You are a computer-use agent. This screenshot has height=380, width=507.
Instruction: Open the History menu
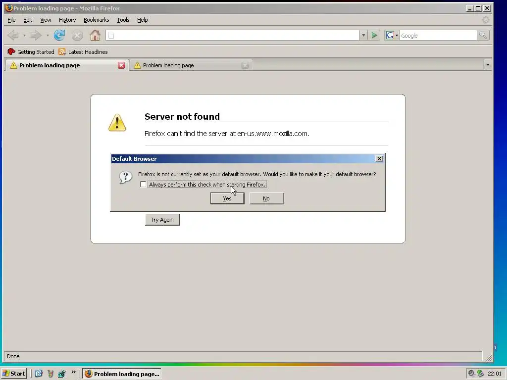pyautogui.click(x=67, y=20)
